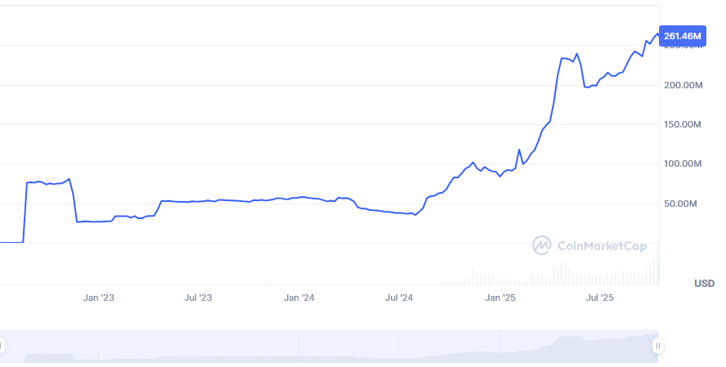Image resolution: width=726 pixels, height=367 pixels.
Task: Click the middle of the range navigator strip
Action: [x=329, y=347]
